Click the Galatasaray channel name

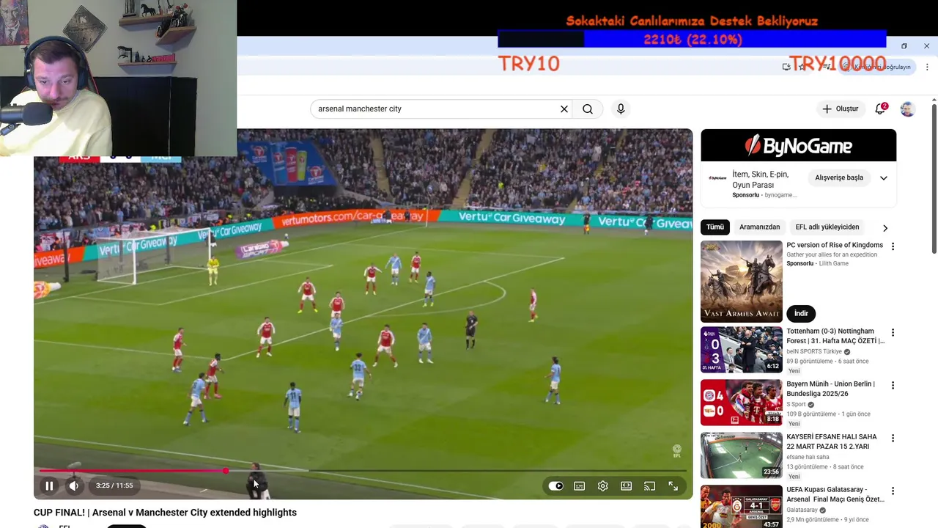coord(803,510)
